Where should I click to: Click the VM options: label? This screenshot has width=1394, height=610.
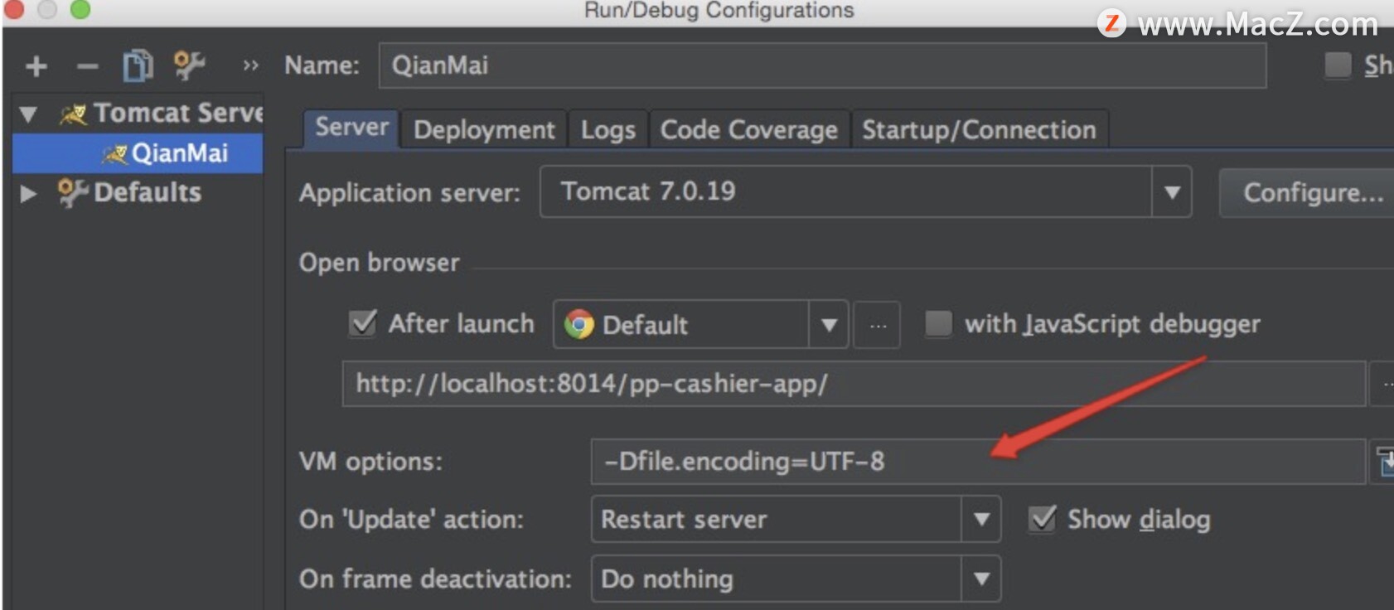(x=370, y=462)
